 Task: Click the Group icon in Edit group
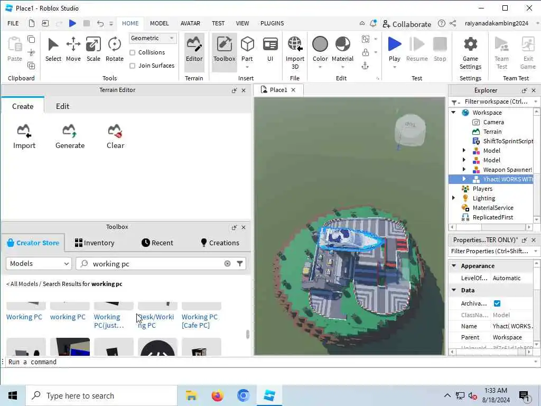[x=366, y=39]
